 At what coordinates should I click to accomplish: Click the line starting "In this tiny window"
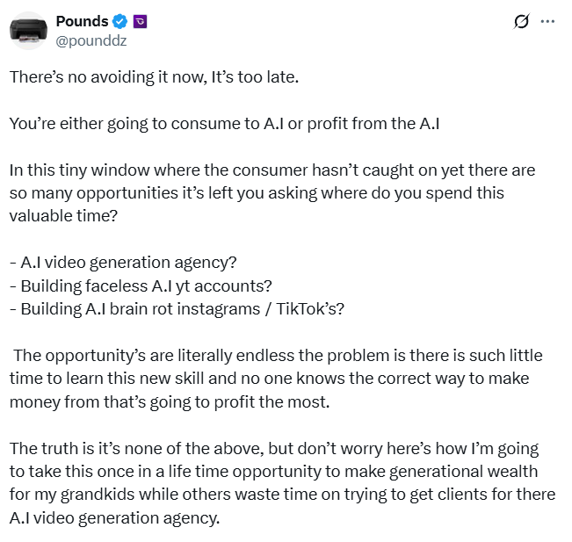tap(272, 170)
